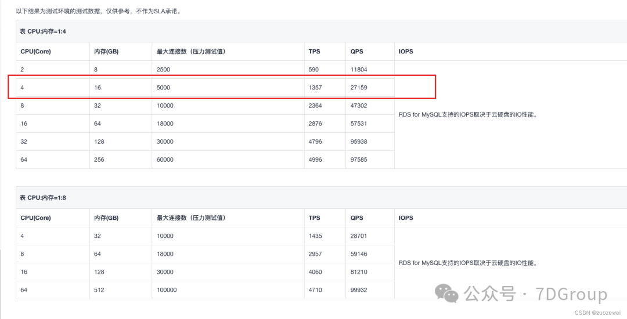
Task: Click the QPS header in the 1:4 table
Action: (356, 52)
